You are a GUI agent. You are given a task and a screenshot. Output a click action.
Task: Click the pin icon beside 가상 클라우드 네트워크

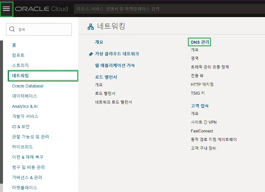click(x=91, y=54)
